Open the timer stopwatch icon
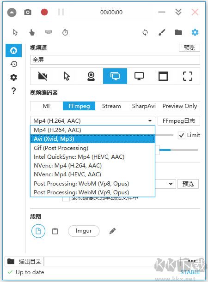Screen dimensions: 208x282 (x=65, y=33)
